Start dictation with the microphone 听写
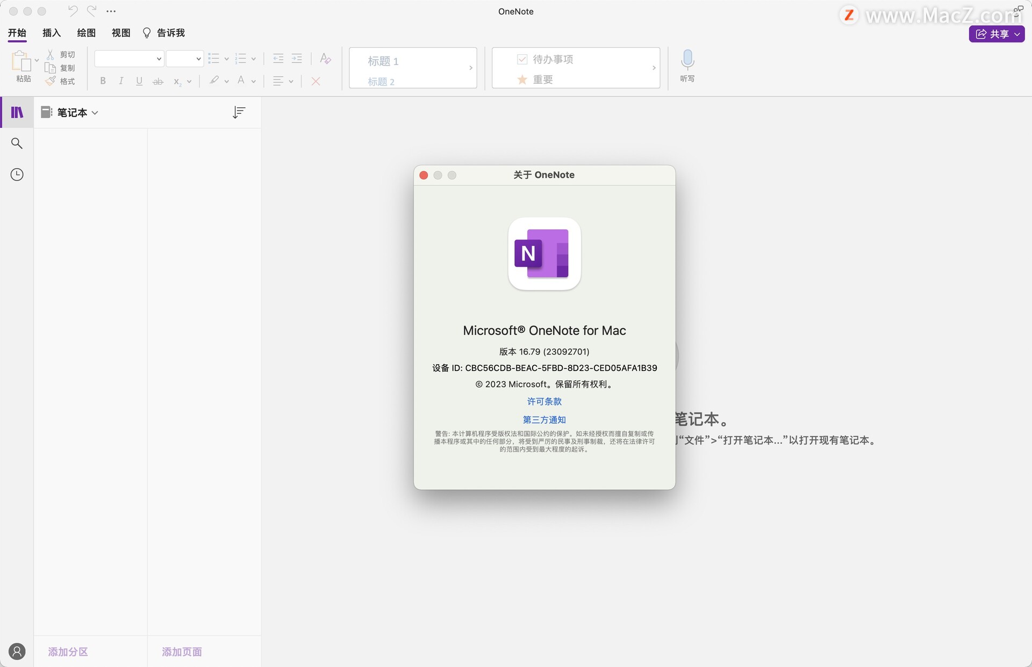Viewport: 1032px width, 667px height. tap(687, 66)
